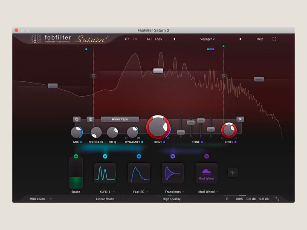Click the right crossover green modulation dot
The height and width of the screenshot is (230, 307).
click(223, 46)
